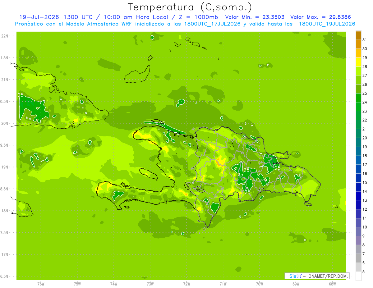Select the gray swatch between 6 and 7
The height and width of the screenshot is (288, 373).
[358, 258]
